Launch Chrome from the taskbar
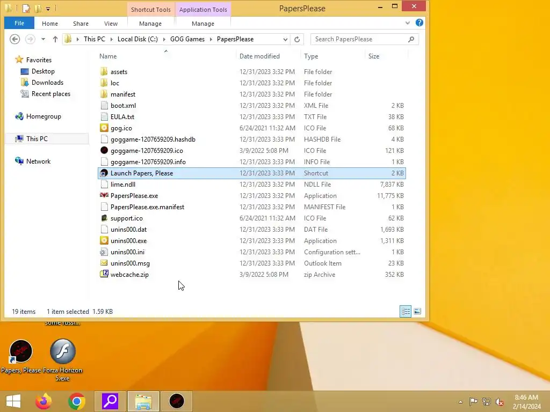550x412 pixels. click(77, 401)
